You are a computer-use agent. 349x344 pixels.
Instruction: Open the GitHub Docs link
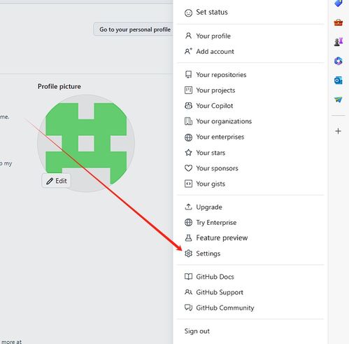click(250, 277)
